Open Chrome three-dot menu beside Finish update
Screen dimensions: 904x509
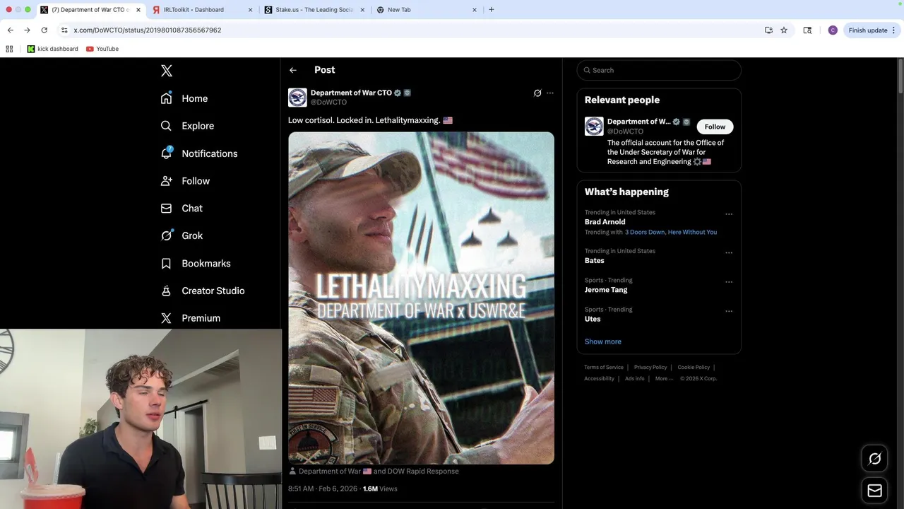pos(893,30)
